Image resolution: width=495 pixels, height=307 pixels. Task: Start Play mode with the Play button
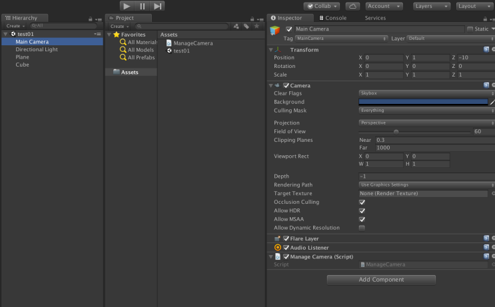pos(127,6)
